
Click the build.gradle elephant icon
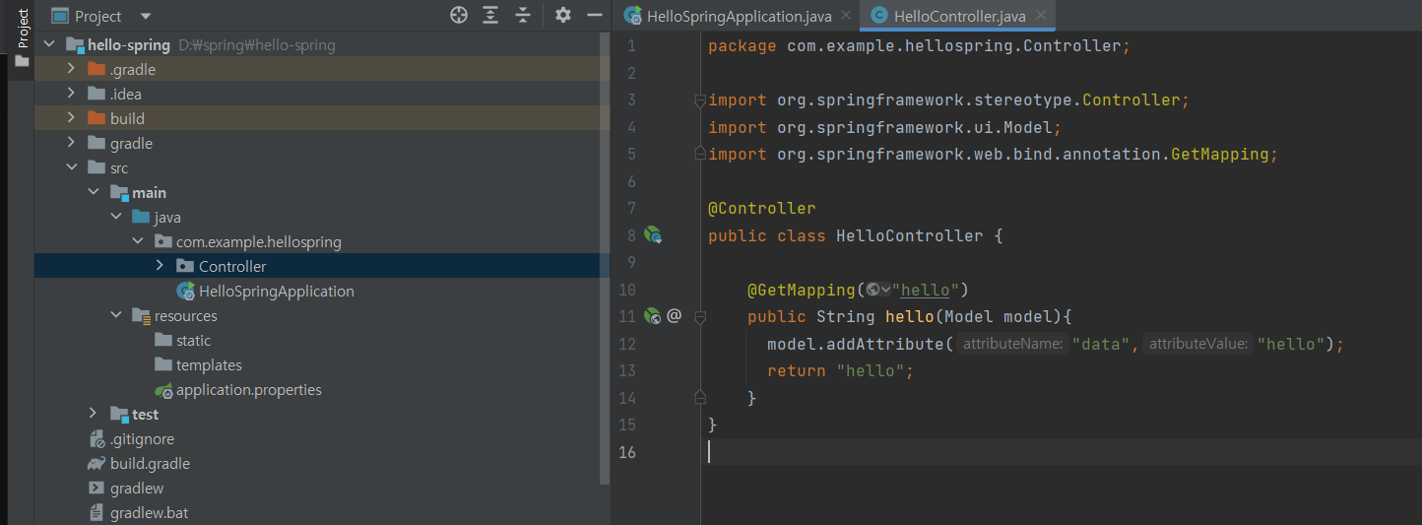tap(96, 464)
